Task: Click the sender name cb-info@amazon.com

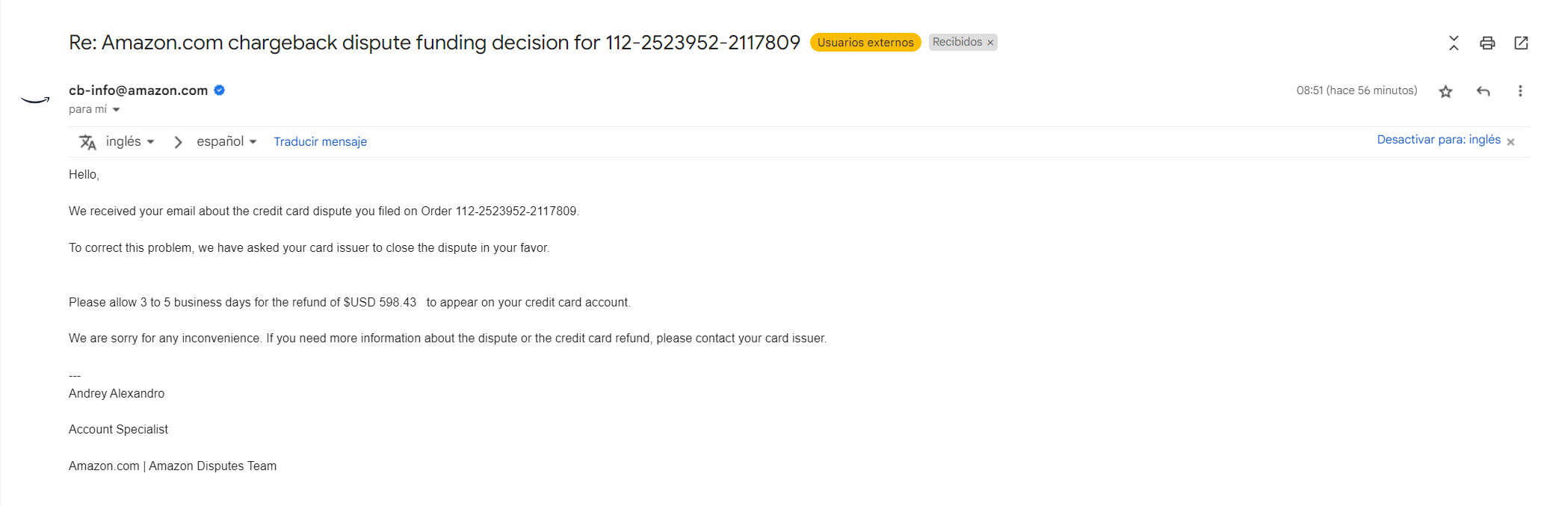Action: [x=138, y=90]
